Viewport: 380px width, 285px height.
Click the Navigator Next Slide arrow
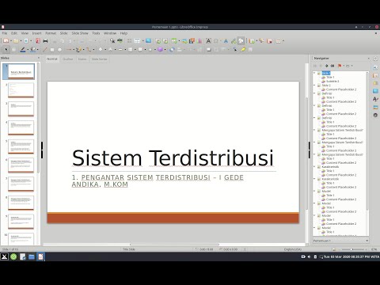tap(327, 66)
